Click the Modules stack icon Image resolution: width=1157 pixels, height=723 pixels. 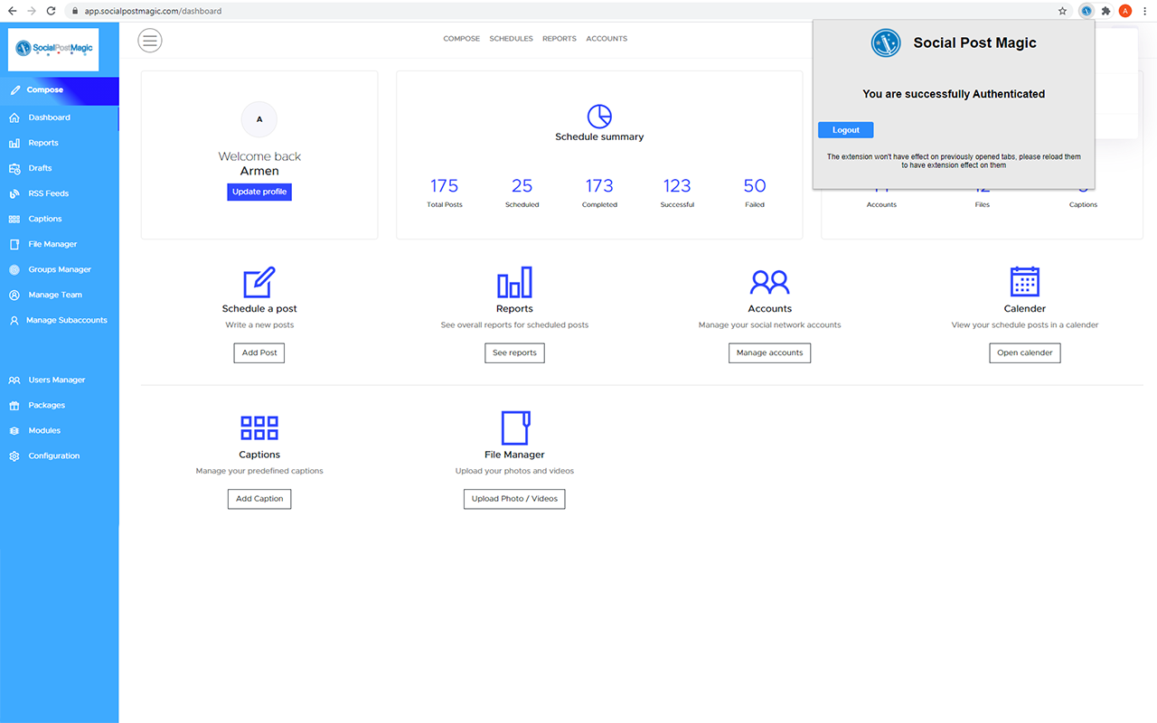click(x=14, y=430)
